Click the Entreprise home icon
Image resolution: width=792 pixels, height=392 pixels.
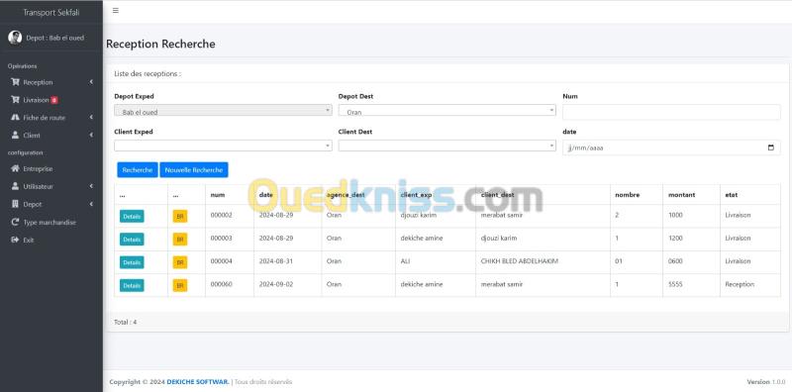[15, 168]
